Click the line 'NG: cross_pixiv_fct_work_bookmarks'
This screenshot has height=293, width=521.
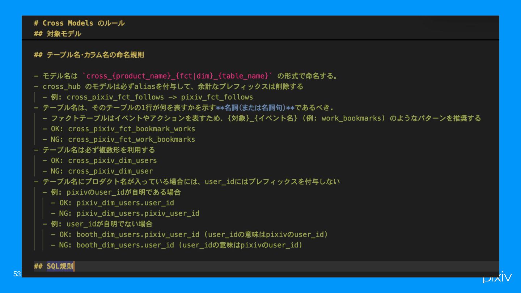click(x=119, y=139)
